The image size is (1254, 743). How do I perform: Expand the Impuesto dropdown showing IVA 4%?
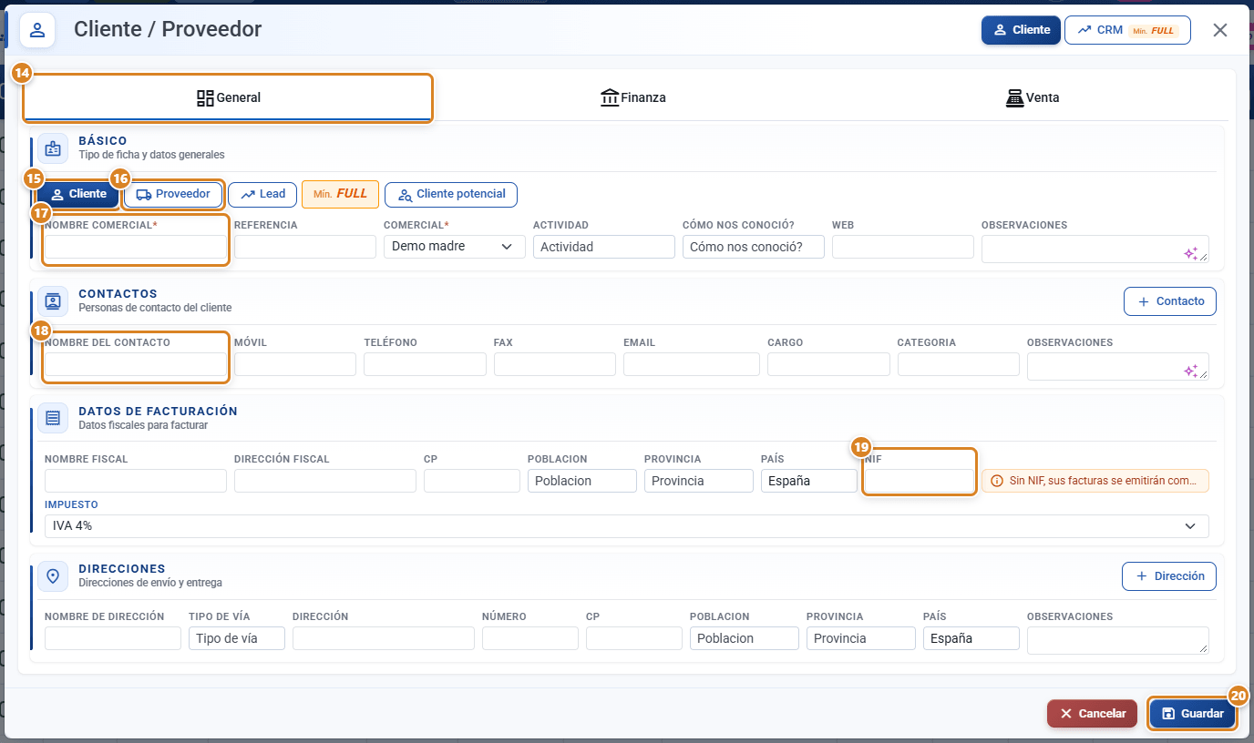coord(627,526)
